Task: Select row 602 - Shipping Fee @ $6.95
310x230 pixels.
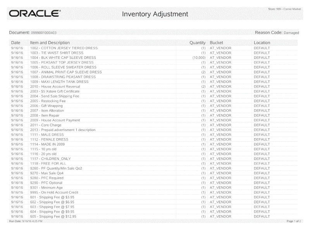Action: click(x=153, y=202)
